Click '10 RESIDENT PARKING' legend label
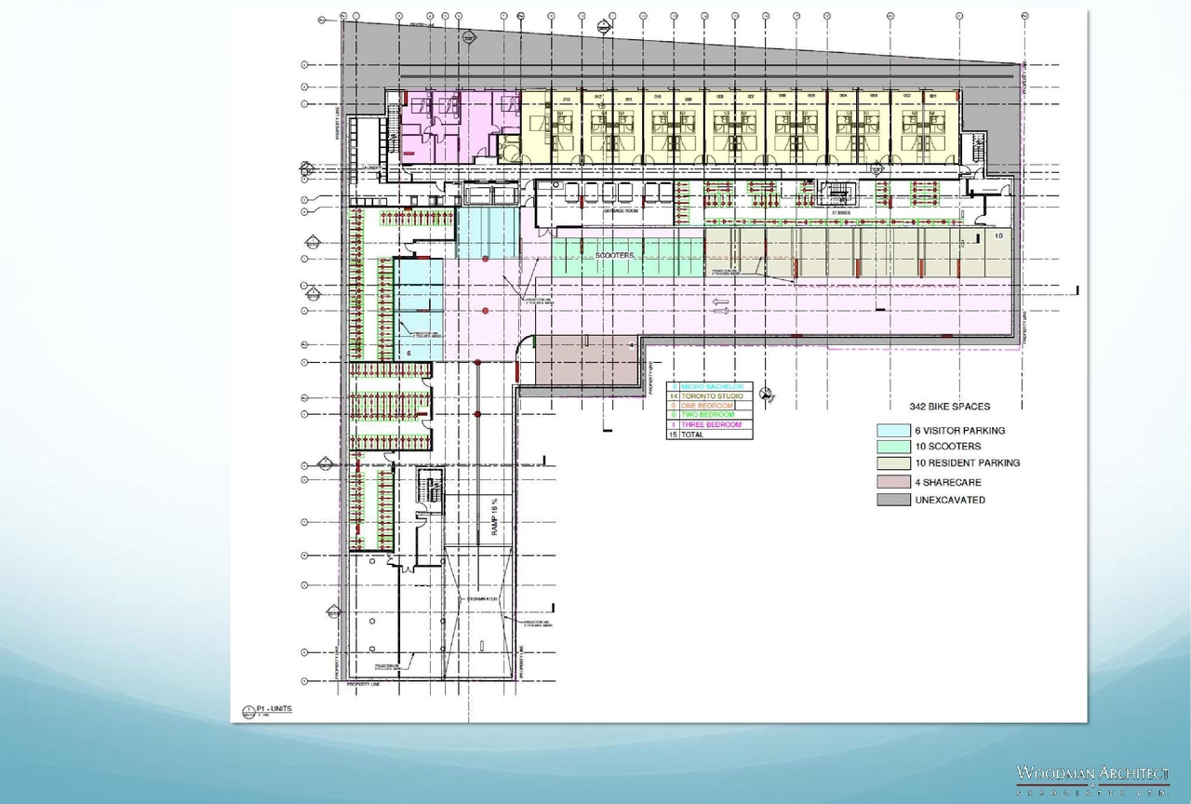1191x804 pixels. 967,462
